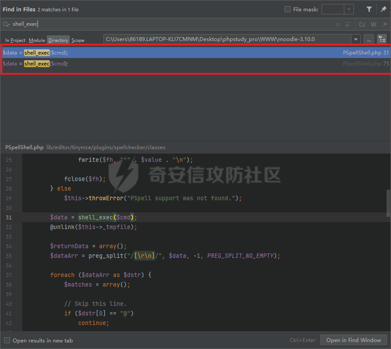391x349 pixels.
Task: Click Open in Find Window button
Action: pos(353,340)
